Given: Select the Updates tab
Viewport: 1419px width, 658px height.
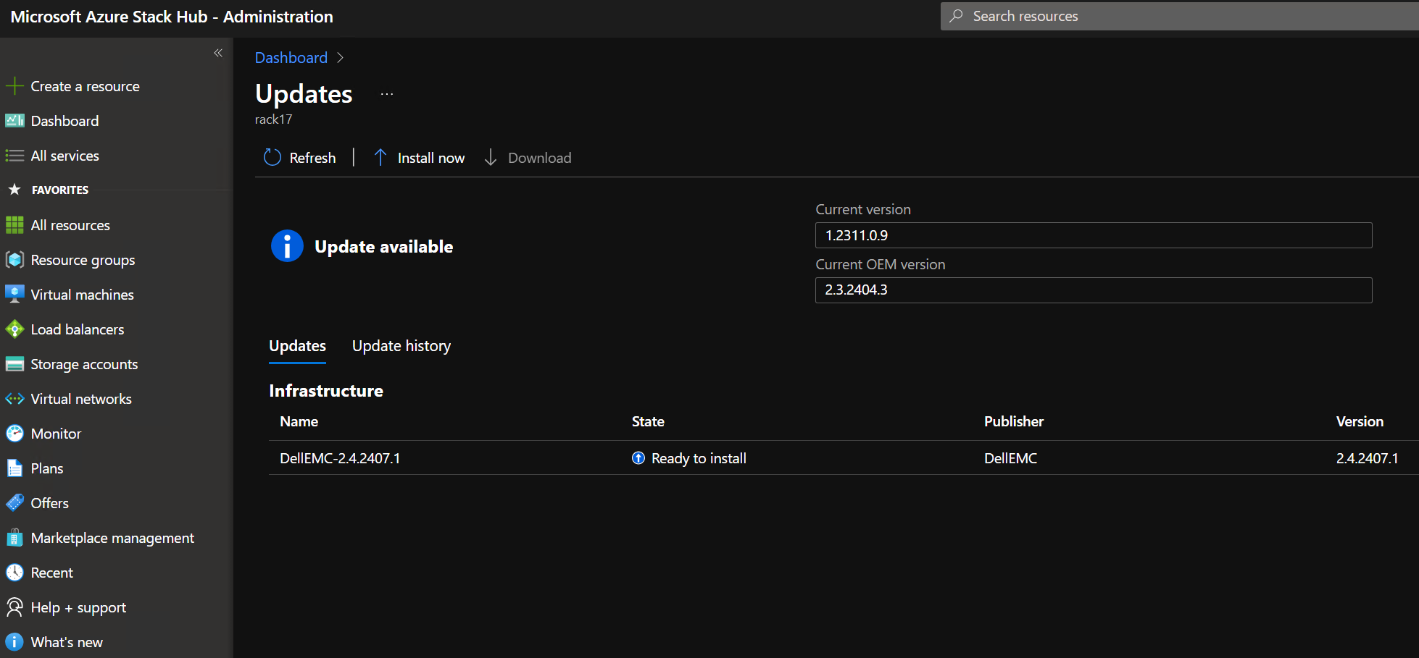Looking at the screenshot, I should click(297, 346).
